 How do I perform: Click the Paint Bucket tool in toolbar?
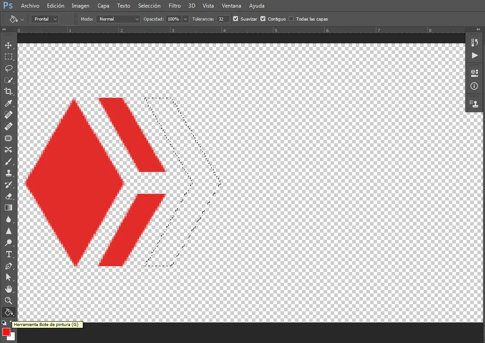pos(9,313)
